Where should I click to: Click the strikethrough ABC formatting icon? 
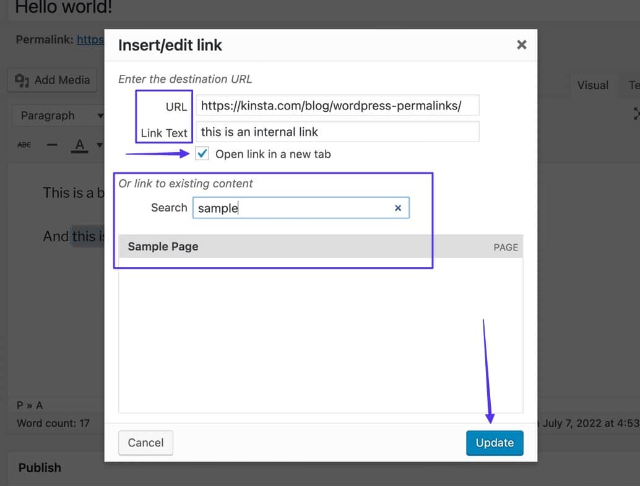pyautogui.click(x=24, y=145)
